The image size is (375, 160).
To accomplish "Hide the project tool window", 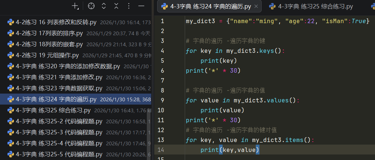I will (141, 6).
